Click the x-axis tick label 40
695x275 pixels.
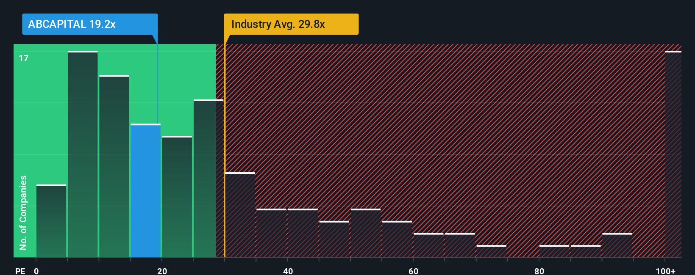point(288,271)
